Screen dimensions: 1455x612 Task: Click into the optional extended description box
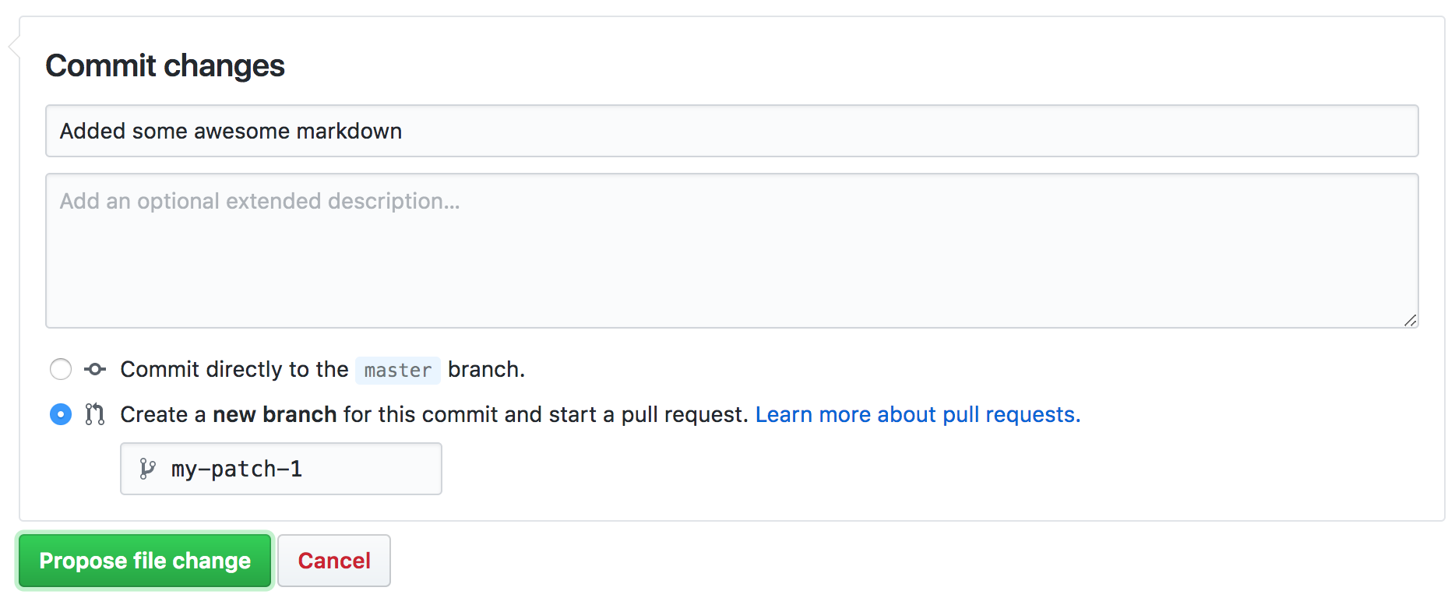pyautogui.click(x=732, y=251)
